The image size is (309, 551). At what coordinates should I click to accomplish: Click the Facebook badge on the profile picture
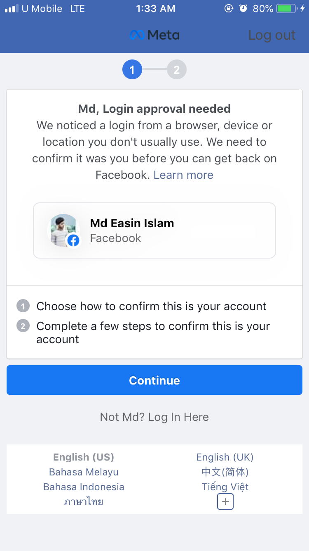click(73, 241)
